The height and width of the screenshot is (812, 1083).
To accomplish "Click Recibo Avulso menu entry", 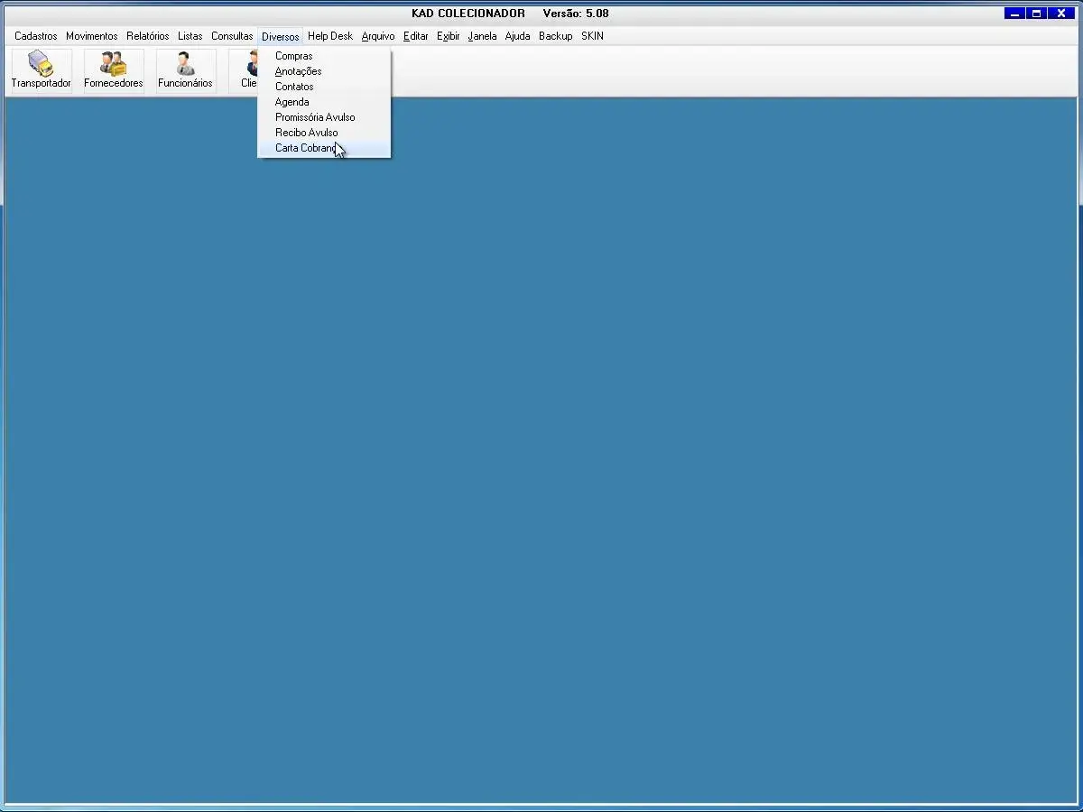I will (x=306, y=133).
